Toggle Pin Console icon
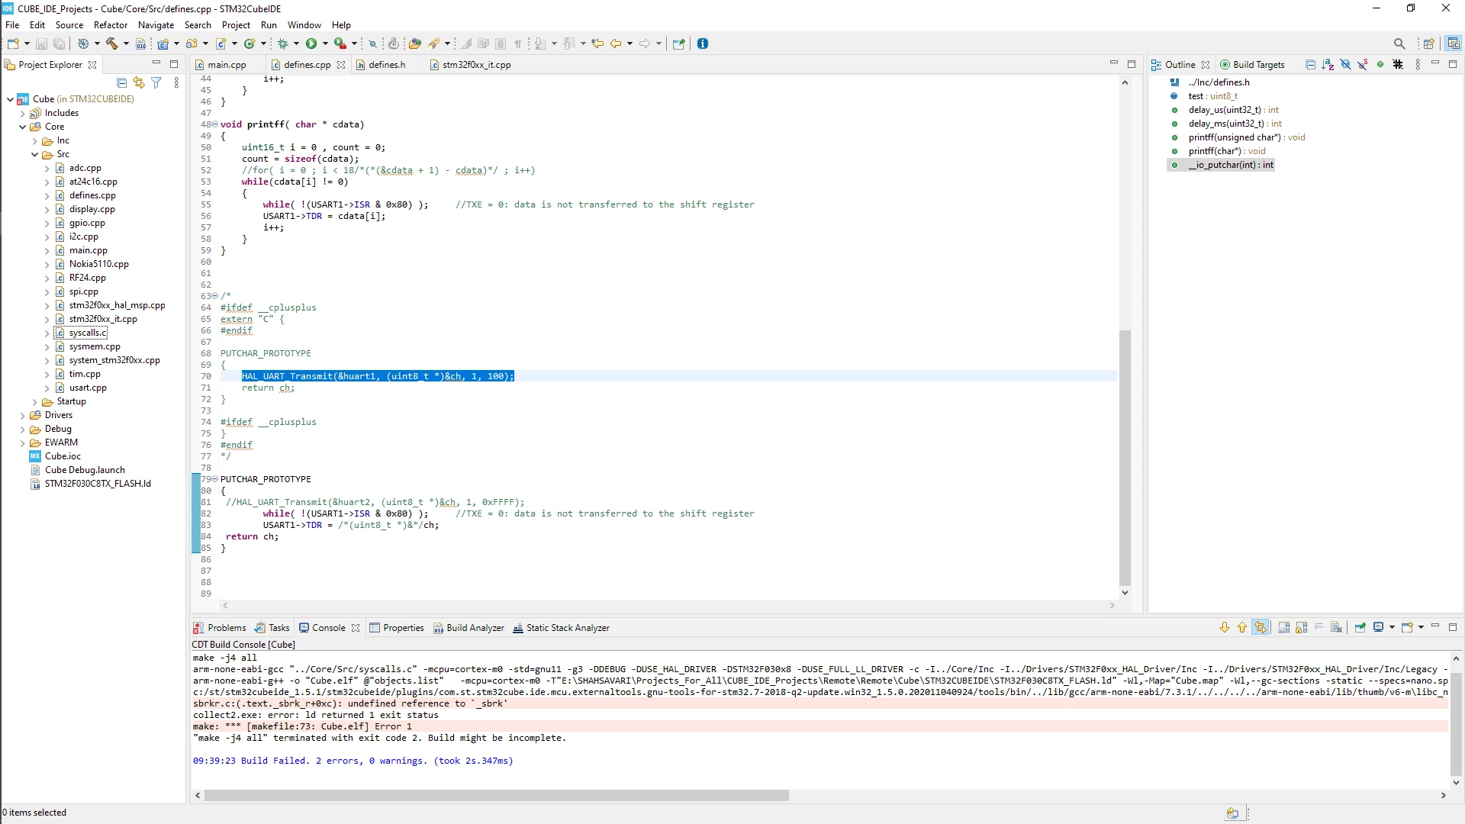 (1360, 628)
